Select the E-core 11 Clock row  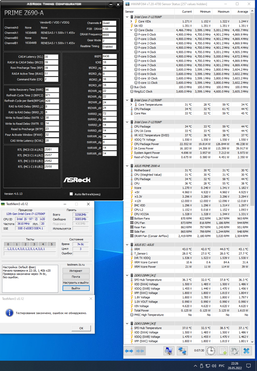(x=187, y=83)
